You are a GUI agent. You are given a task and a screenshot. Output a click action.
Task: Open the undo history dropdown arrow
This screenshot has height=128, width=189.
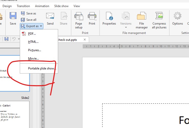coord(19,39)
